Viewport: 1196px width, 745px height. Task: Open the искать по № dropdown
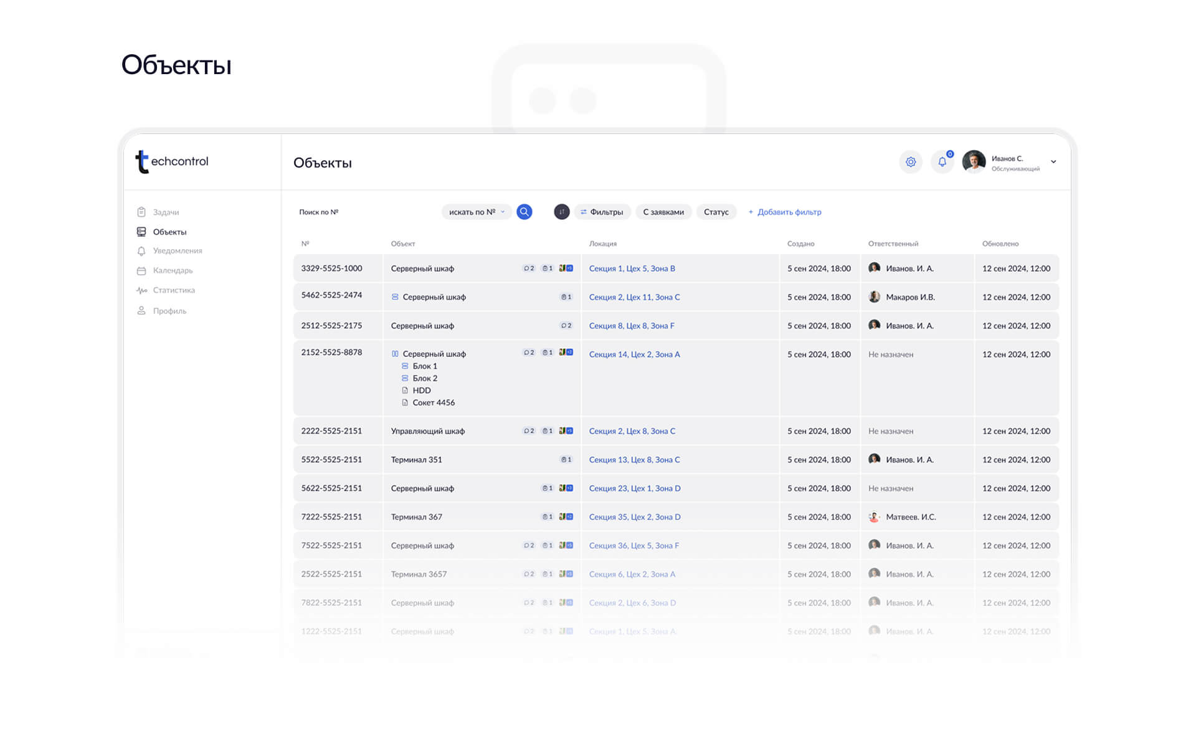[477, 212]
